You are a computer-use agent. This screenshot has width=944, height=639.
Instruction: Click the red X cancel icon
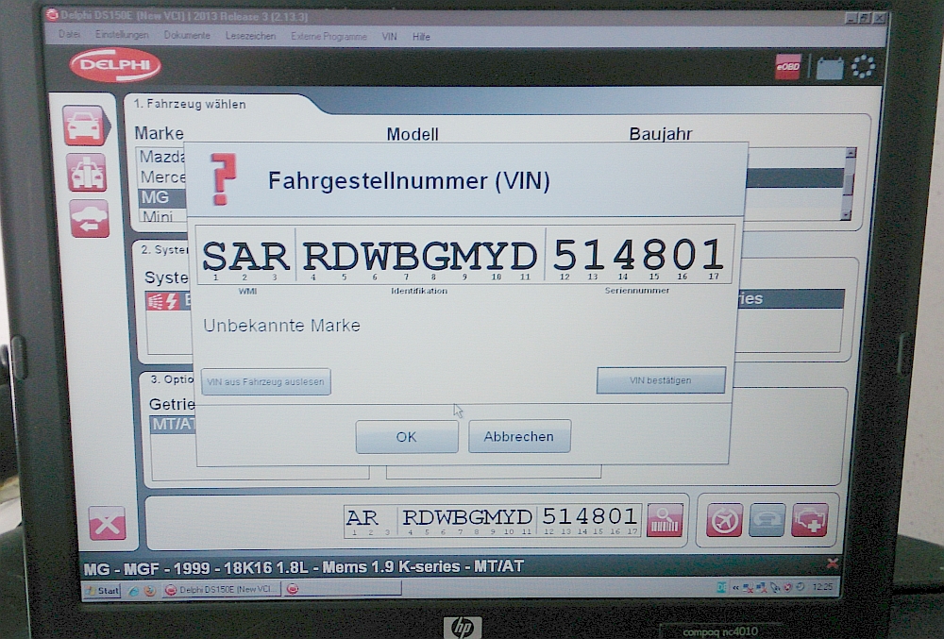[x=107, y=523]
